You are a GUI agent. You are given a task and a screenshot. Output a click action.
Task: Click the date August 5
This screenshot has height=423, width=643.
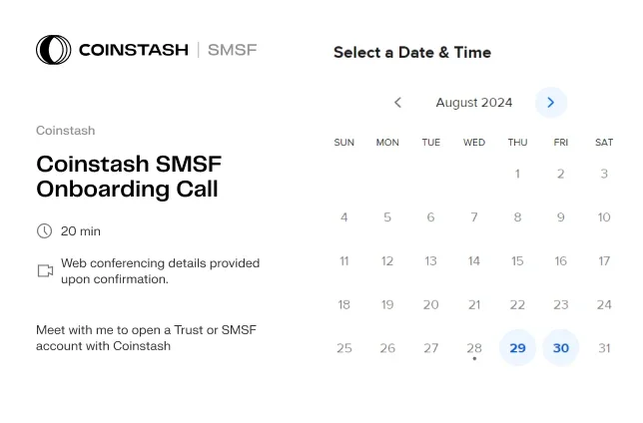tap(387, 217)
